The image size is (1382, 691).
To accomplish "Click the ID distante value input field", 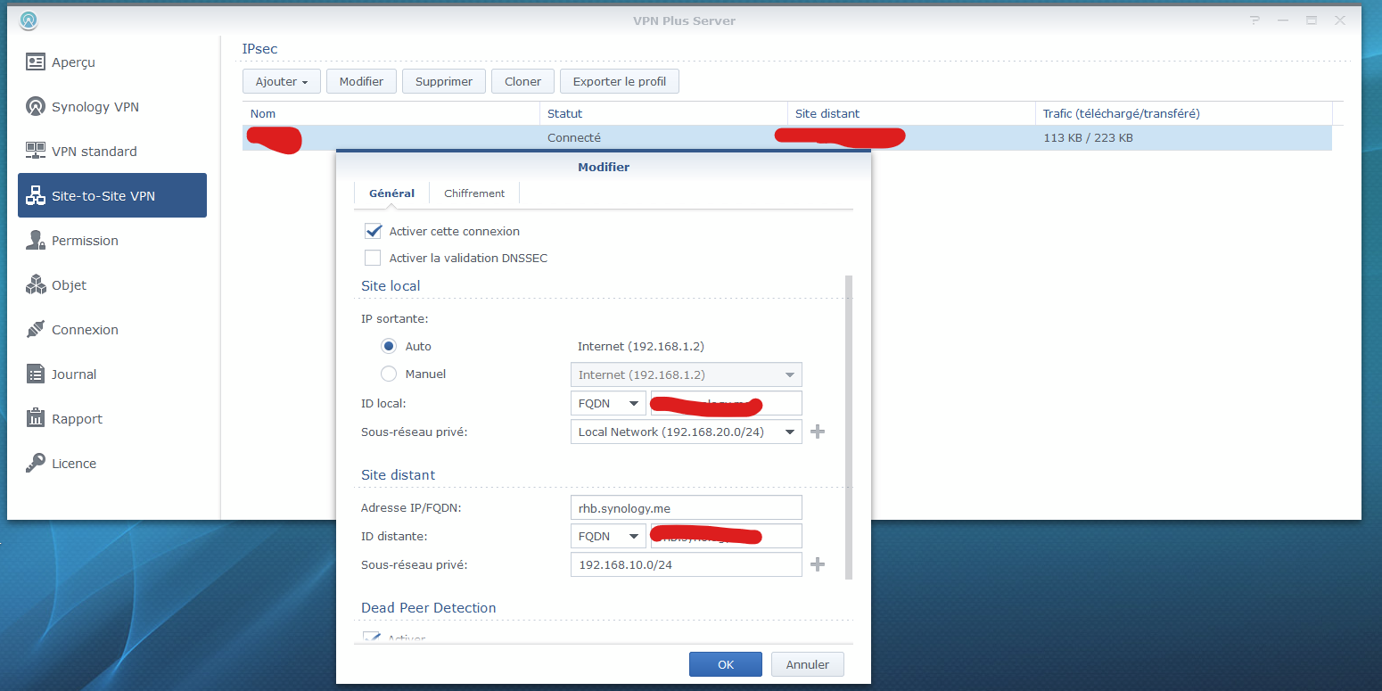I will point(727,536).
